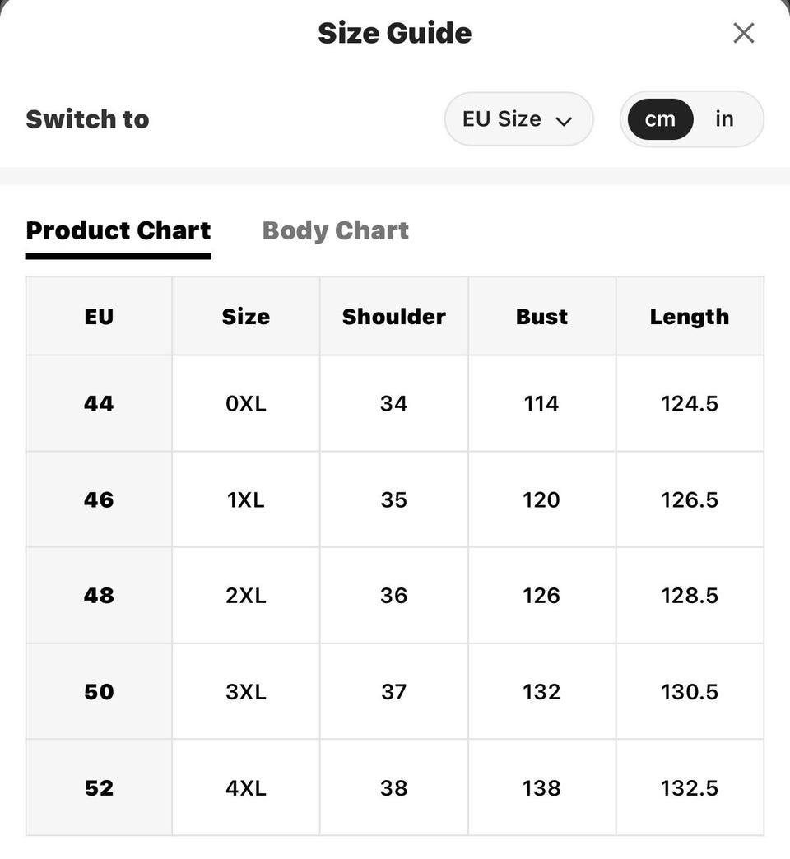Switch to the Body Chart tab
This screenshot has height=859, width=790.
335,230
